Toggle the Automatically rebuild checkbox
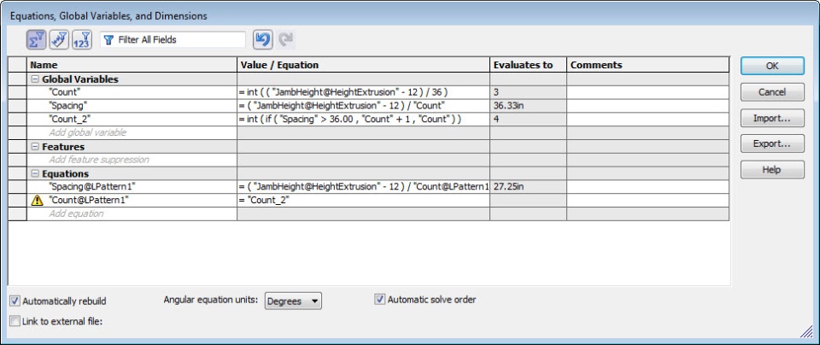Image resolution: width=820 pixels, height=345 pixels. (15, 301)
